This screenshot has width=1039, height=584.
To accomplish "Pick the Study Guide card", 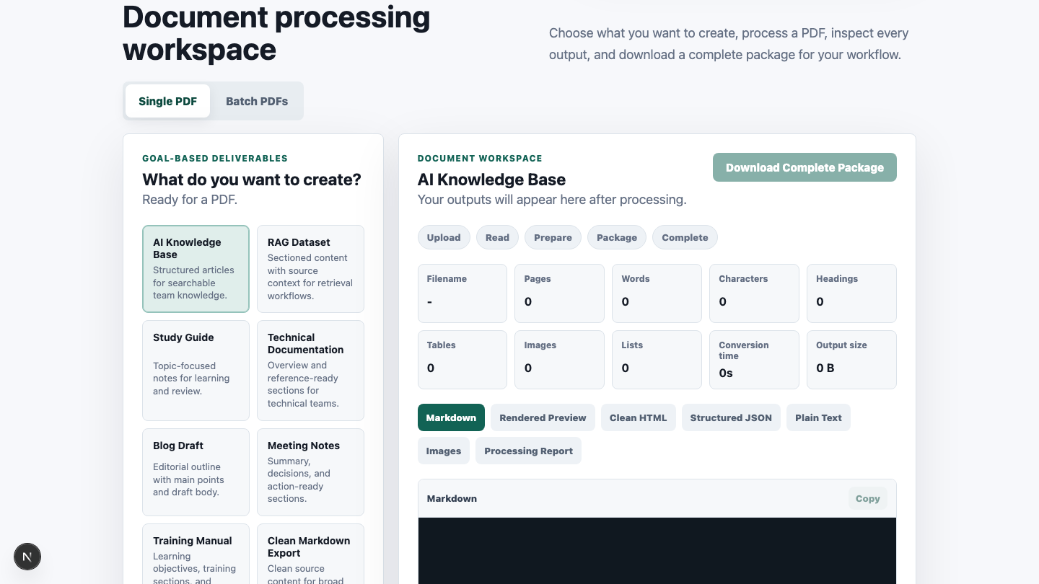I will (x=196, y=371).
